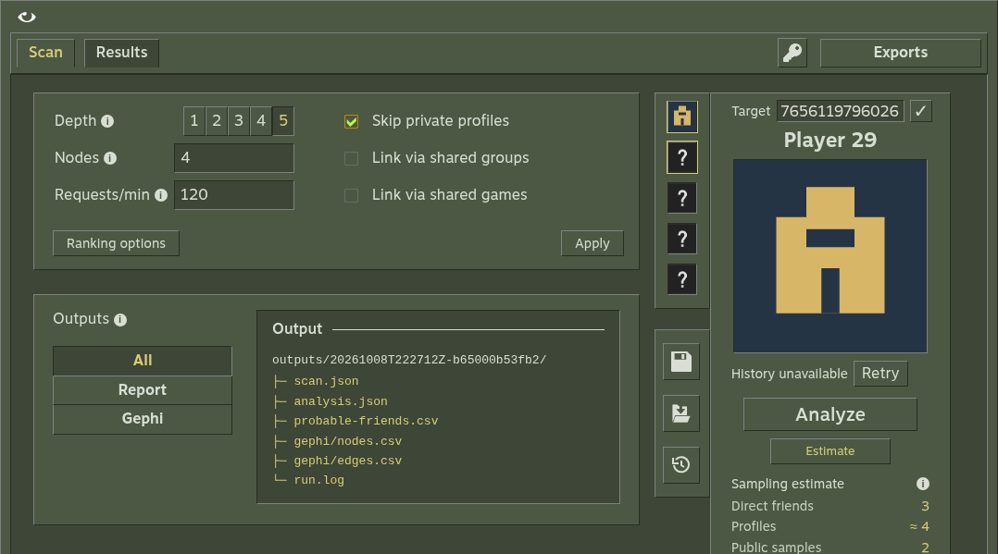Click the save disk icon
Screen dimensions: 998x554
(x=681, y=362)
